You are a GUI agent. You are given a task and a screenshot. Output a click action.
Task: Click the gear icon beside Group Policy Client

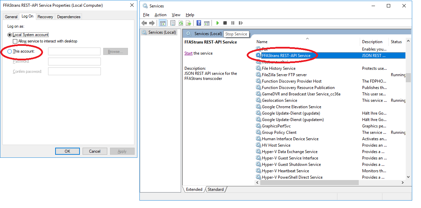pyautogui.click(x=259, y=132)
